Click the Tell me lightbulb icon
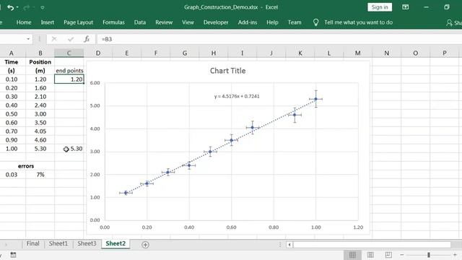 pyautogui.click(x=315, y=22)
